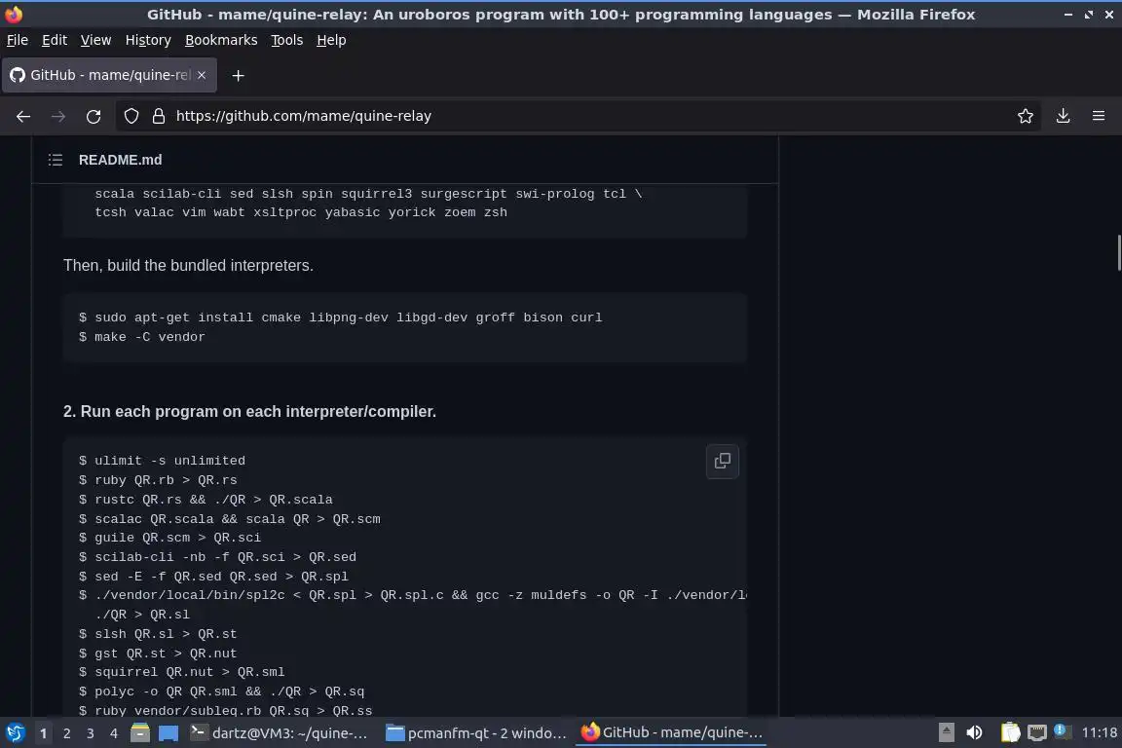Click the 'squirrel QR.nut > QR.sml' line
This screenshot has height=748, width=1122.
coord(182,671)
